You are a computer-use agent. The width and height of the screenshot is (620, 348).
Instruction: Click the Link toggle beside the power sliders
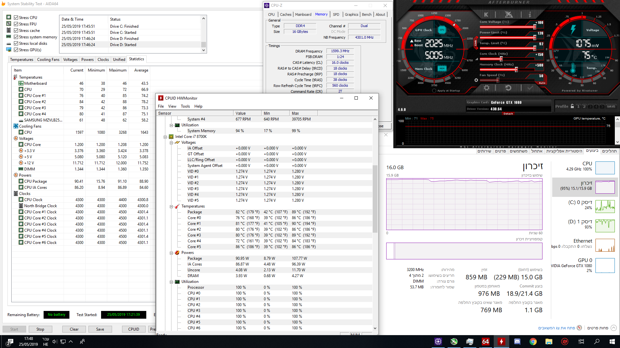(475, 43)
